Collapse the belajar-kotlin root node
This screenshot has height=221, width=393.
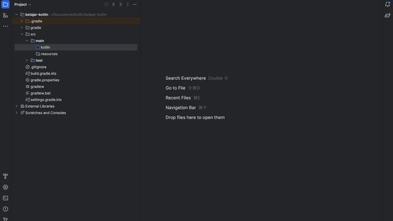coord(17,15)
